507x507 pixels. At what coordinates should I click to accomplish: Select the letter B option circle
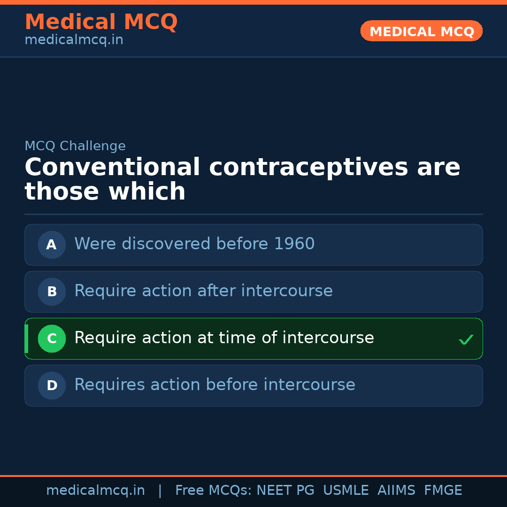[52, 292]
